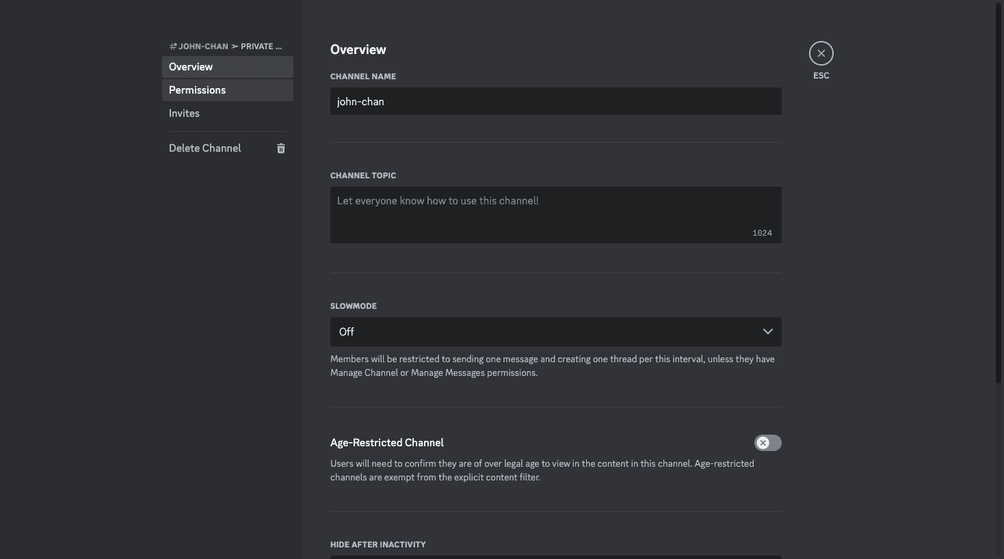Select the Overview tab in sidebar

(228, 67)
